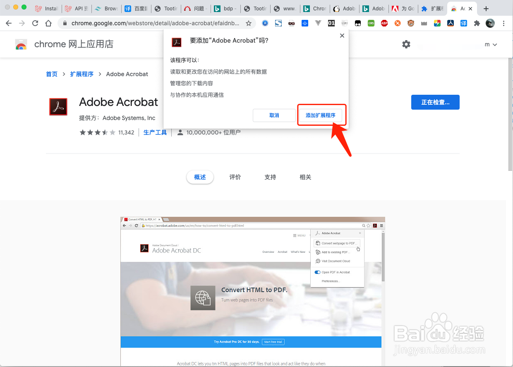Click the blue 译 translate extension icon
This screenshot has height=367, width=513.
(x=464, y=24)
